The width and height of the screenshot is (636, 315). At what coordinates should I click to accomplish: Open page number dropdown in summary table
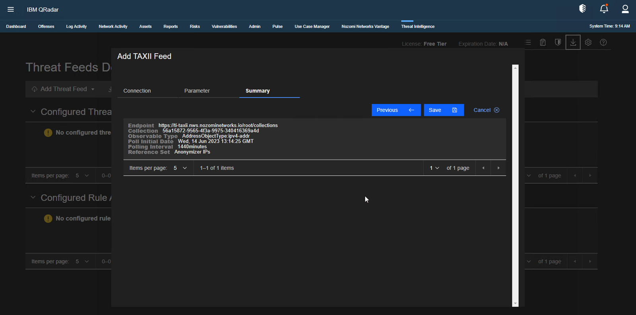click(x=434, y=168)
